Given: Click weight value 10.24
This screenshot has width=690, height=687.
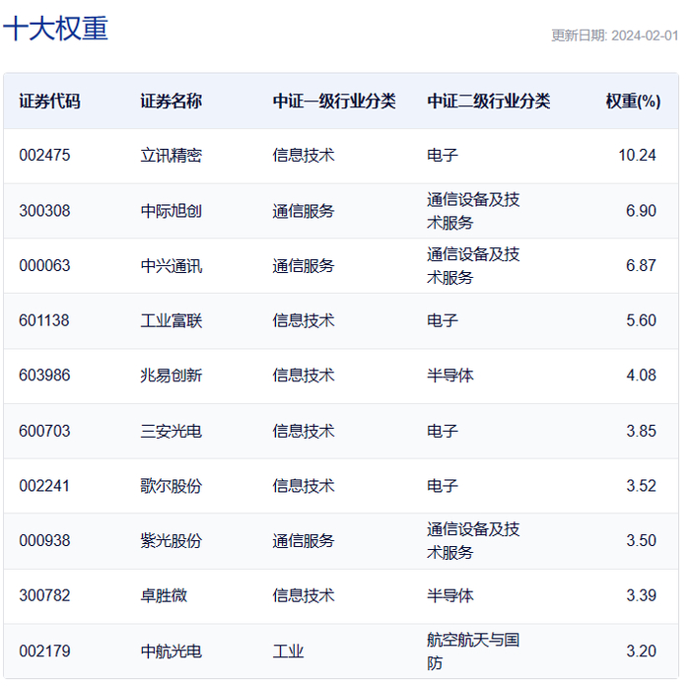Looking at the screenshot, I should coord(637,156).
